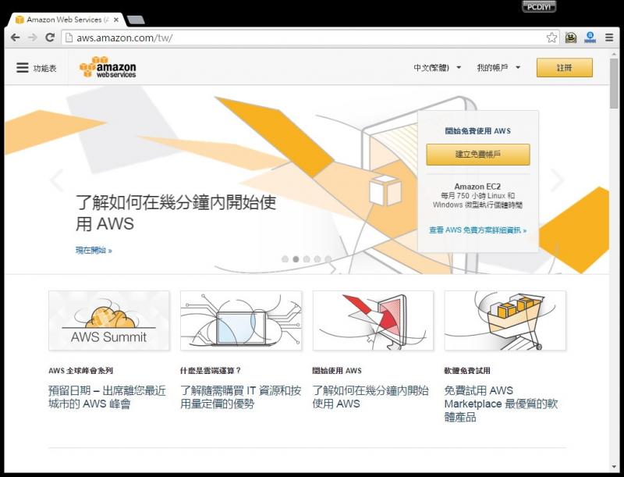624x477 pixels.
Task: Click the 開始免費使用 AWS panel title
Action: click(x=478, y=131)
